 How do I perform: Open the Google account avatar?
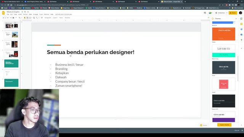click(241, 13)
